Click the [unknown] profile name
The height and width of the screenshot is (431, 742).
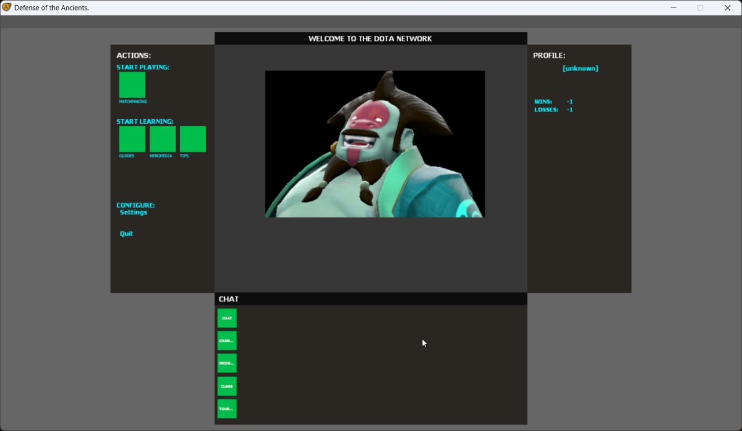tap(580, 68)
